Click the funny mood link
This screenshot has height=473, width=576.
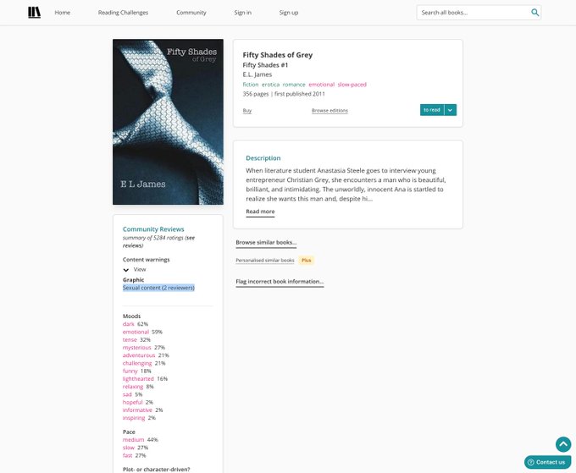pos(130,371)
